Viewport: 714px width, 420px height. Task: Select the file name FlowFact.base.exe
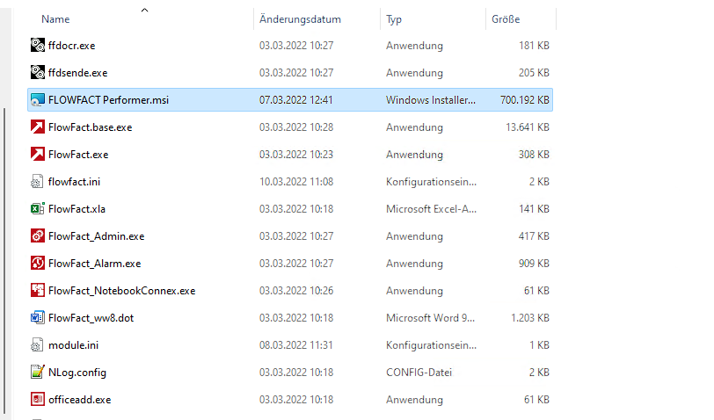tap(91, 127)
